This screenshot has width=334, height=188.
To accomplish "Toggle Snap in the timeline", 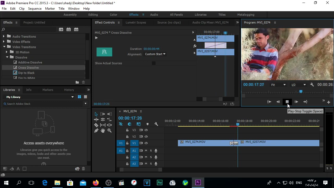I will 129,124.
